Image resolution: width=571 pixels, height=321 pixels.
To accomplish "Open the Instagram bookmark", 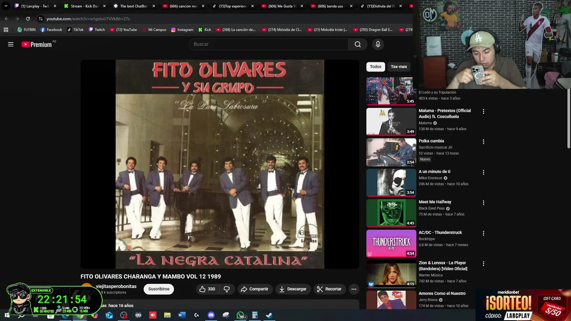I will pos(182,30).
